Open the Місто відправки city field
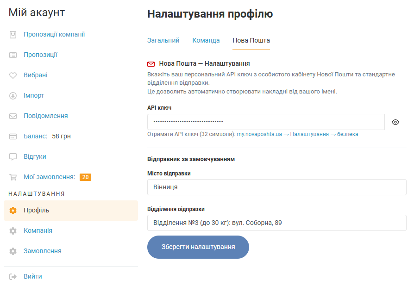The width and height of the screenshot is (414, 286). tap(276, 187)
